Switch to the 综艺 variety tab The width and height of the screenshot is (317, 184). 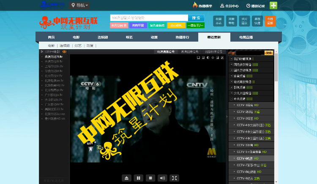pyautogui.click(x=129, y=37)
